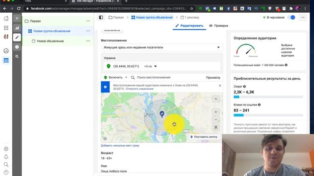Open the notifications bell icon
This screenshot has width=314, height=176.
click(6, 156)
